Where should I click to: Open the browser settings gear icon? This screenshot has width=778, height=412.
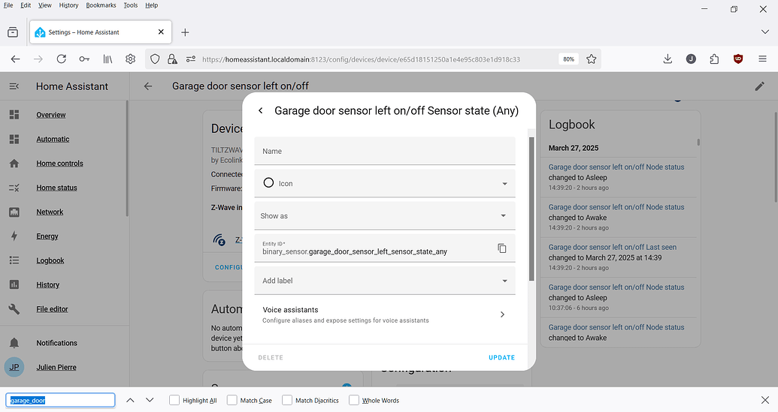point(131,59)
